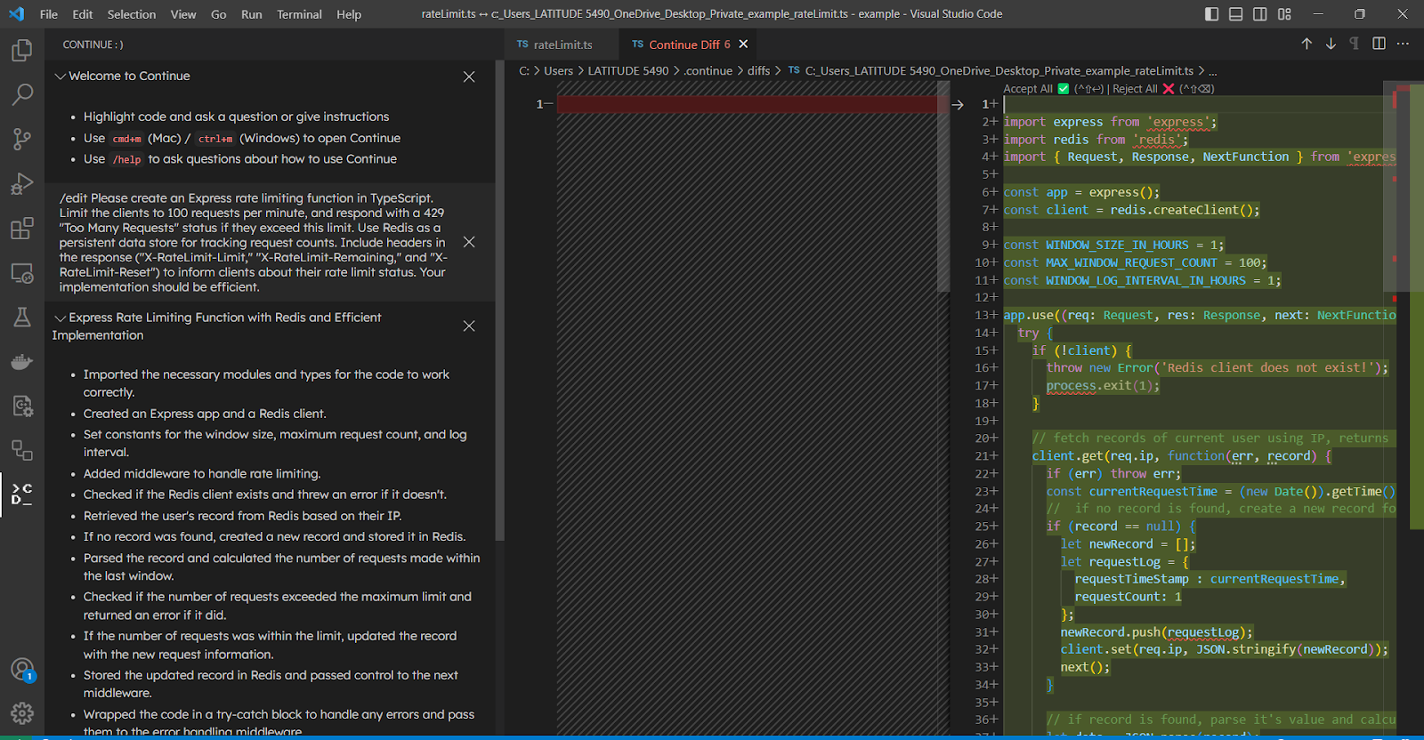This screenshot has height=740, width=1424.
Task: Open Source Control view
Action: point(22,139)
